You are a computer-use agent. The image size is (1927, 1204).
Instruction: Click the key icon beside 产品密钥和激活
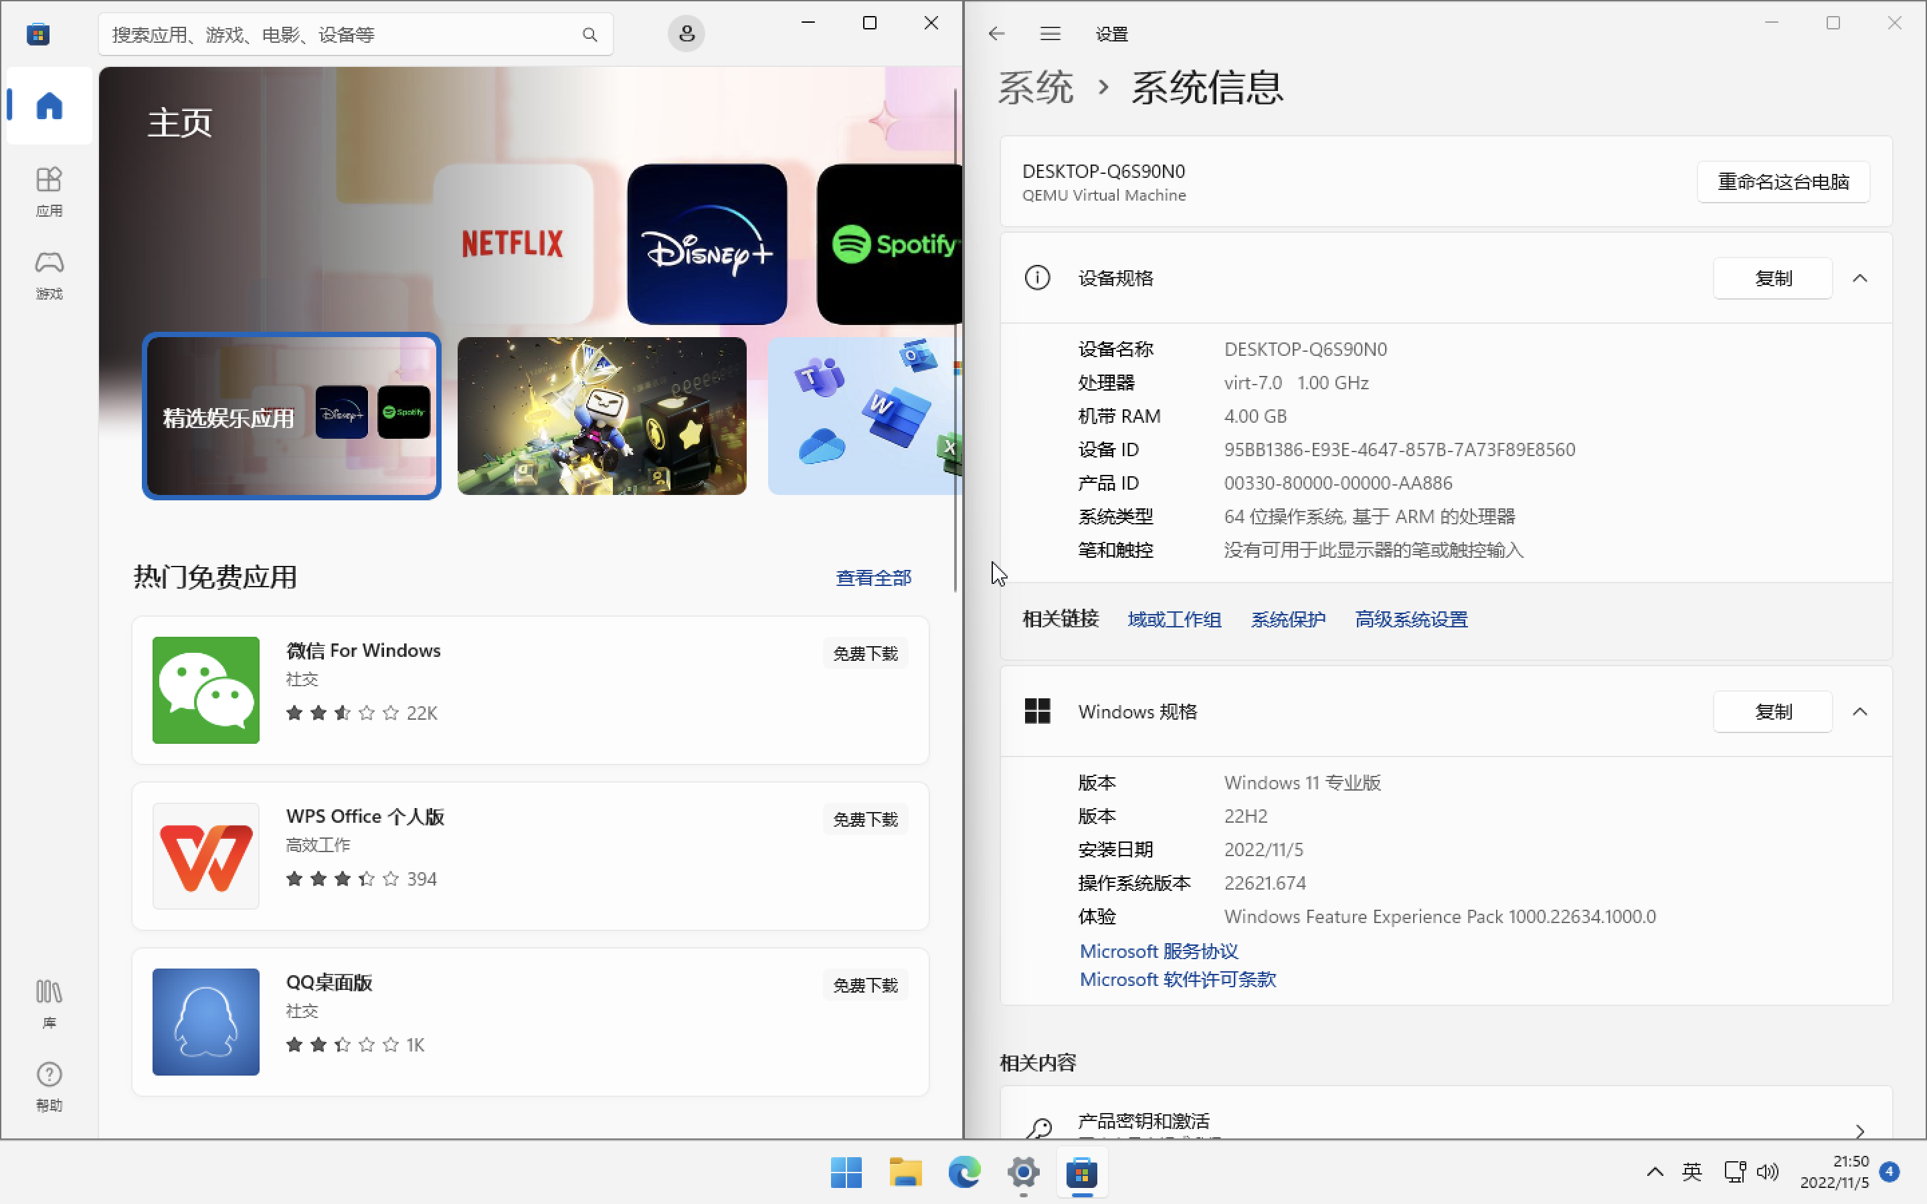1038,1128
